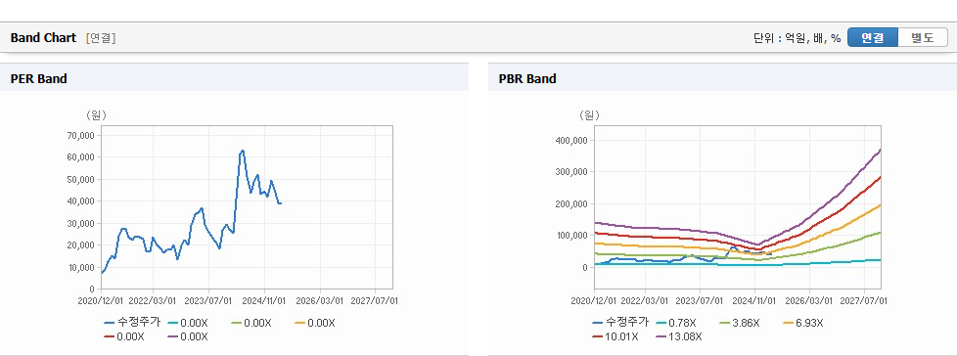Click 2024/11/01 date on PER Band axis
Image resolution: width=957 pixels, height=356 pixels.
264,300
